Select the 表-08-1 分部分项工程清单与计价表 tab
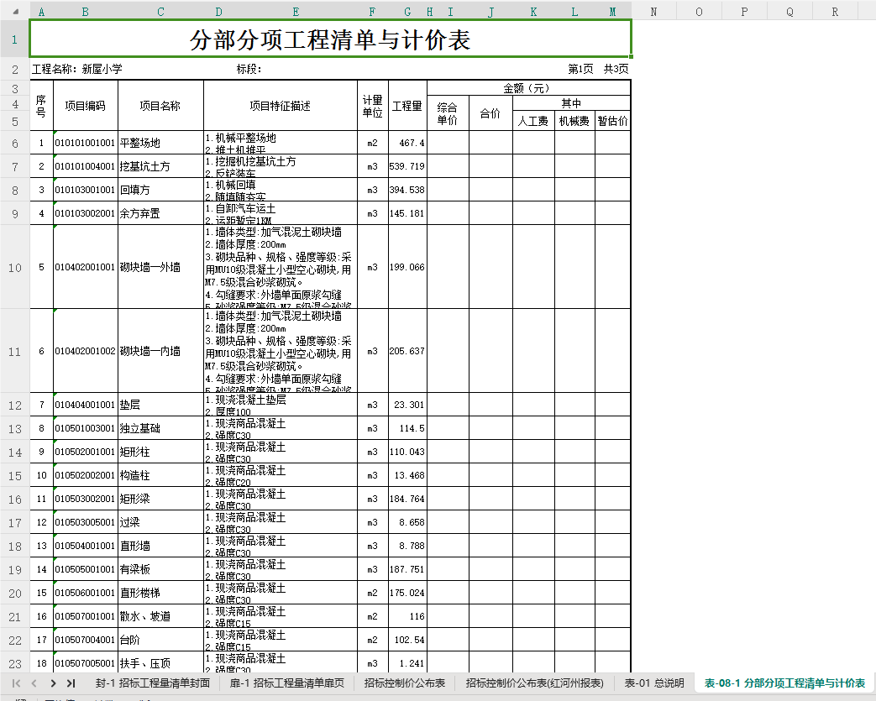 point(784,683)
